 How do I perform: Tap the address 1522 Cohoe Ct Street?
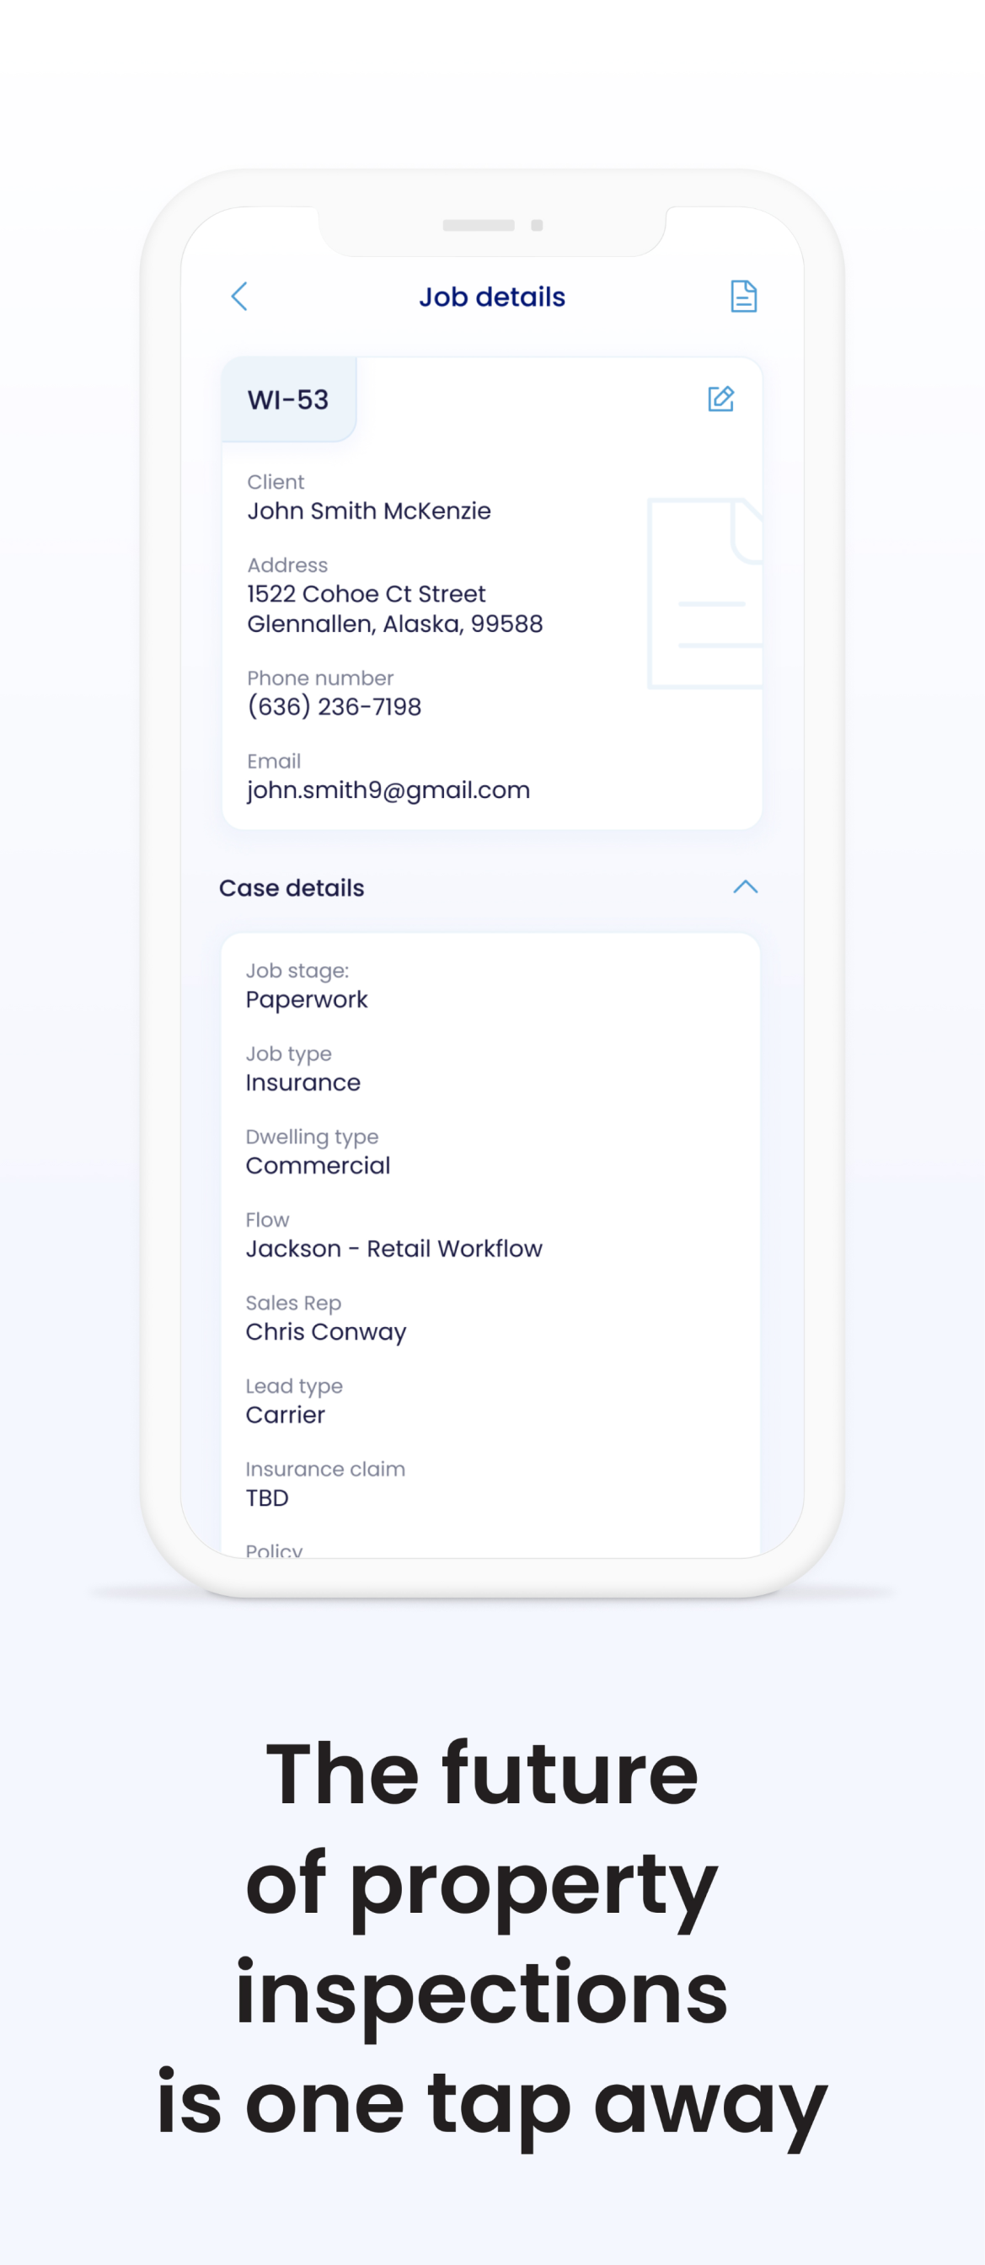[366, 593]
